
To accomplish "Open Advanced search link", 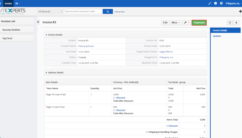I will pyautogui.click(x=120, y=12).
